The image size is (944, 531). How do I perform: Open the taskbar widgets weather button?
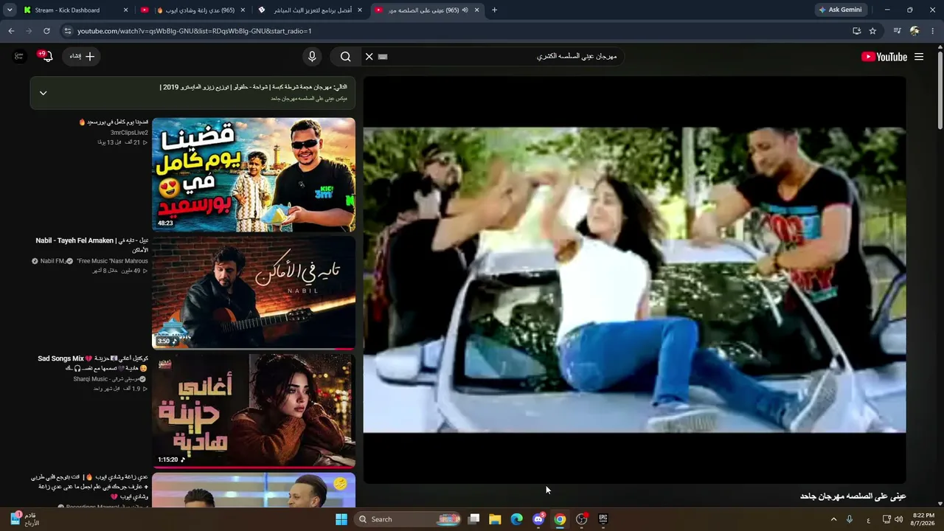pos(24,519)
